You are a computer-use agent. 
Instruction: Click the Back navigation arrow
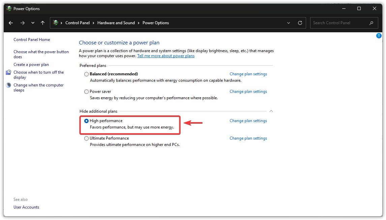(x=11, y=23)
